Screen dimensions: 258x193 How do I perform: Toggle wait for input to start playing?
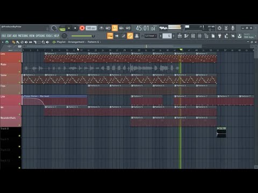click(x=108, y=28)
